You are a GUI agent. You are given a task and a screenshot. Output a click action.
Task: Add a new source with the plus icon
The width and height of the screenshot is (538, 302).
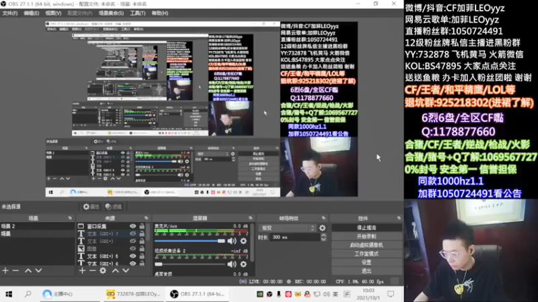pyautogui.click(x=82, y=270)
